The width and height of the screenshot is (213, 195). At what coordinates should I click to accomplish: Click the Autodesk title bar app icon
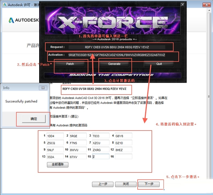tap(5, 5)
